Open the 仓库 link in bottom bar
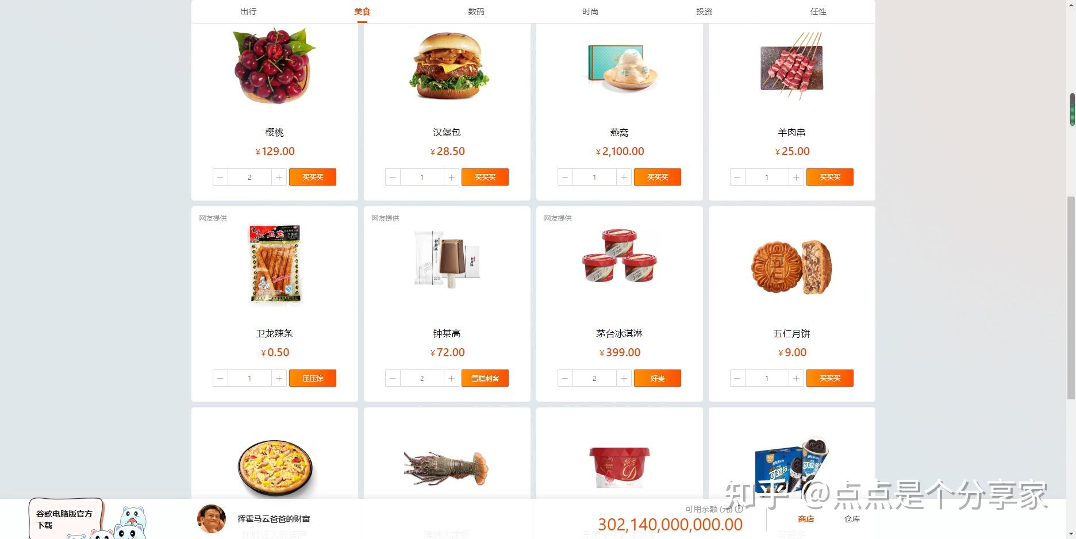 pos(852,519)
